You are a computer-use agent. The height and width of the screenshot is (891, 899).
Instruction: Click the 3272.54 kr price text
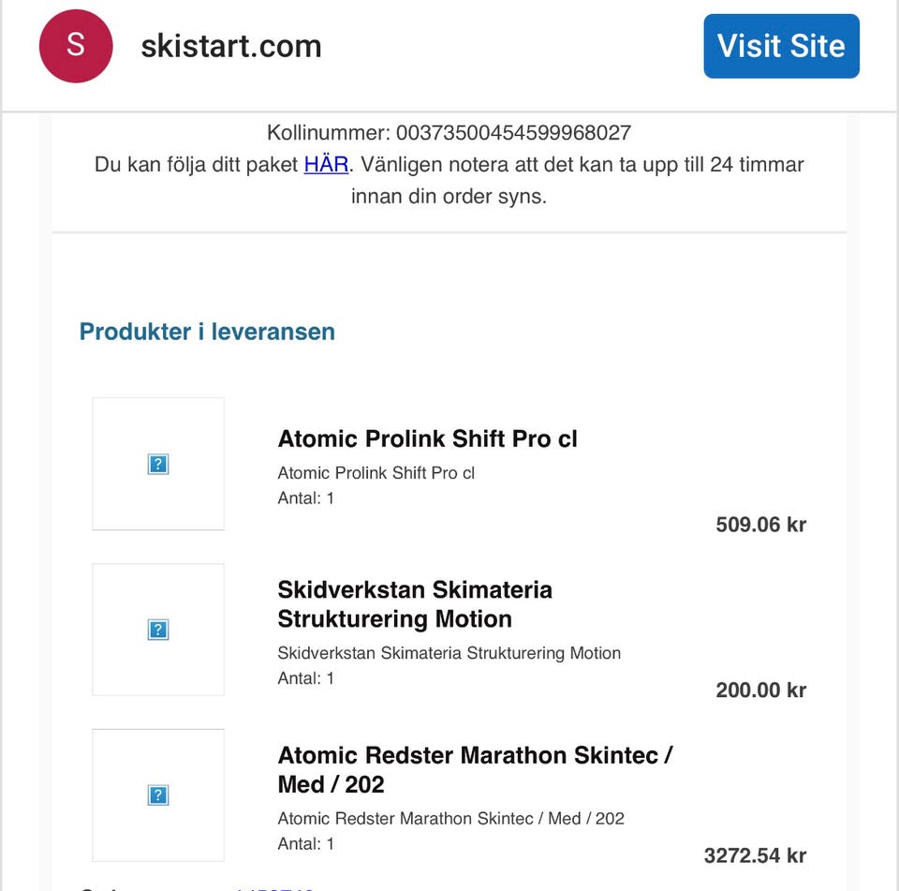point(755,855)
